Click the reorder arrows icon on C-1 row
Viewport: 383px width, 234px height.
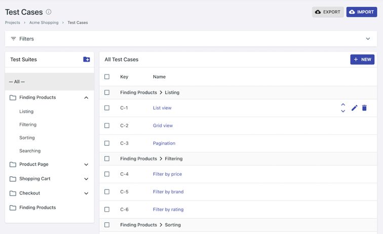tap(343, 108)
